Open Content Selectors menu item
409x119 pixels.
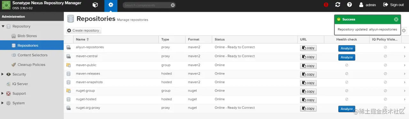click(32, 55)
